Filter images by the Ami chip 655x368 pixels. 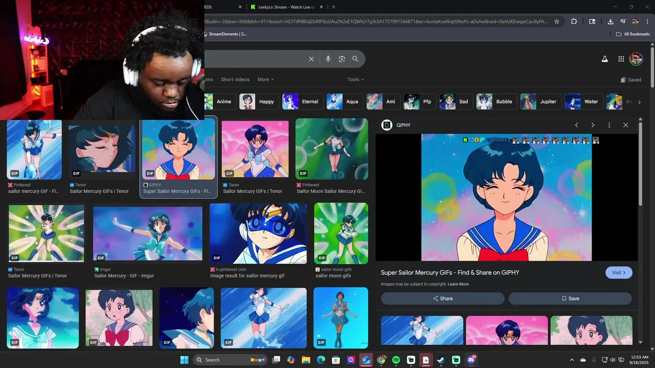tap(383, 102)
